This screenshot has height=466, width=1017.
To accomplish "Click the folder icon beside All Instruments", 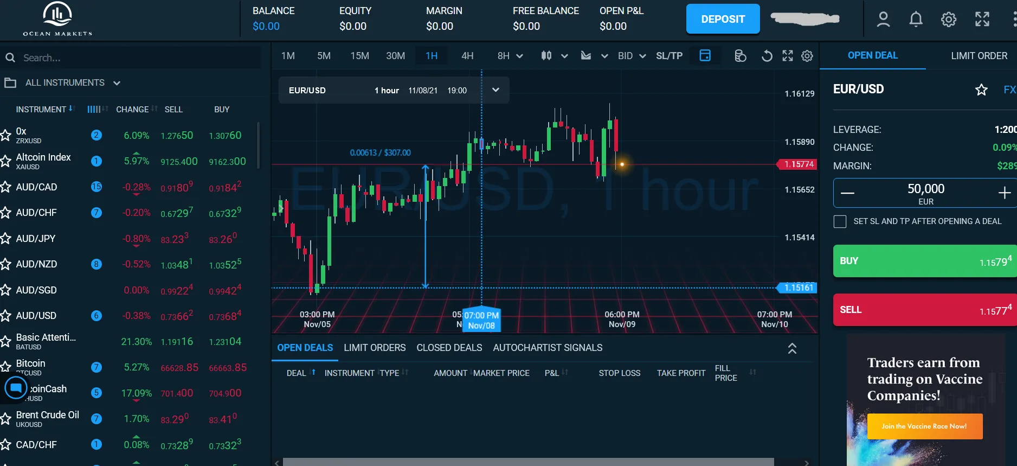I will click(10, 83).
